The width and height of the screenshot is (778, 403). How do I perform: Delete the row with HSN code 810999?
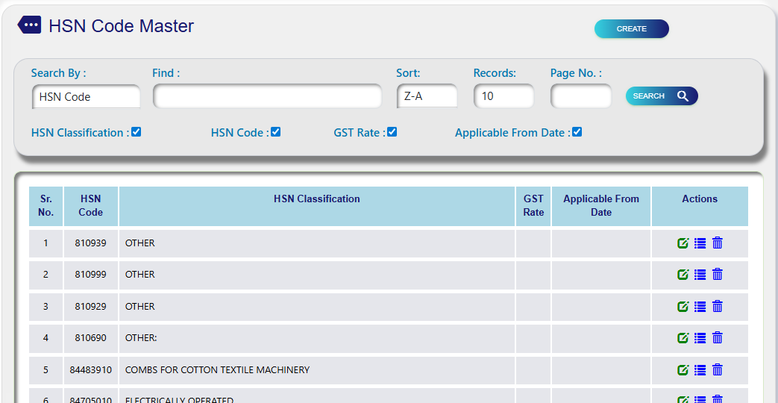coord(718,275)
